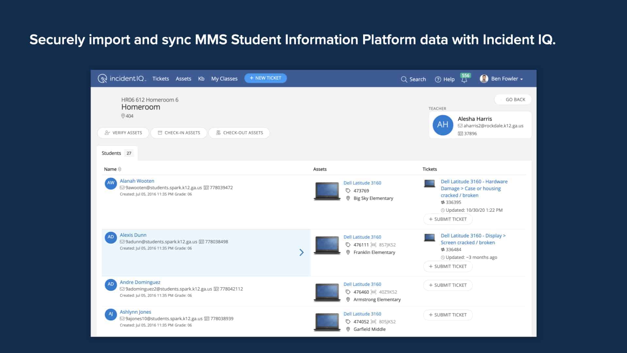Click the Help question mark icon
This screenshot has height=353, width=627.
point(438,79)
